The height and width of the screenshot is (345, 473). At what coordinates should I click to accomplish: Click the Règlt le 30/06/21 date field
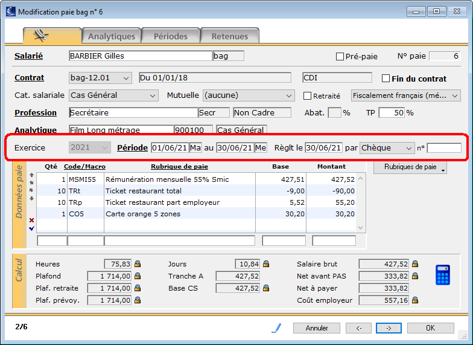pyautogui.click(x=323, y=147)
